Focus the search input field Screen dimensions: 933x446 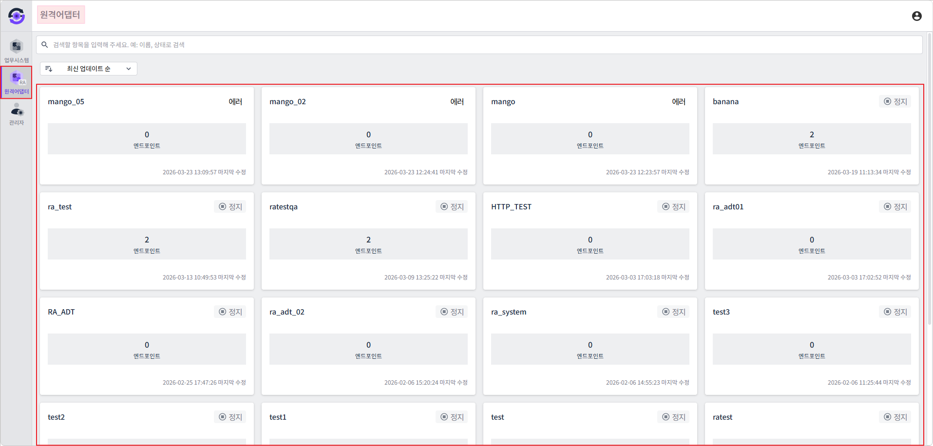479,45
